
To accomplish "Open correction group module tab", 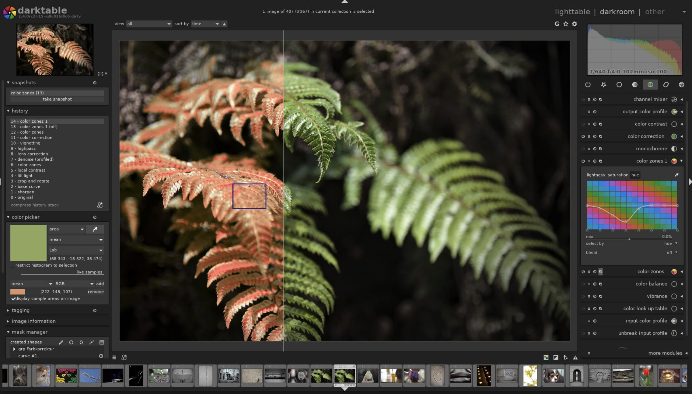I will tap(666, 85).
